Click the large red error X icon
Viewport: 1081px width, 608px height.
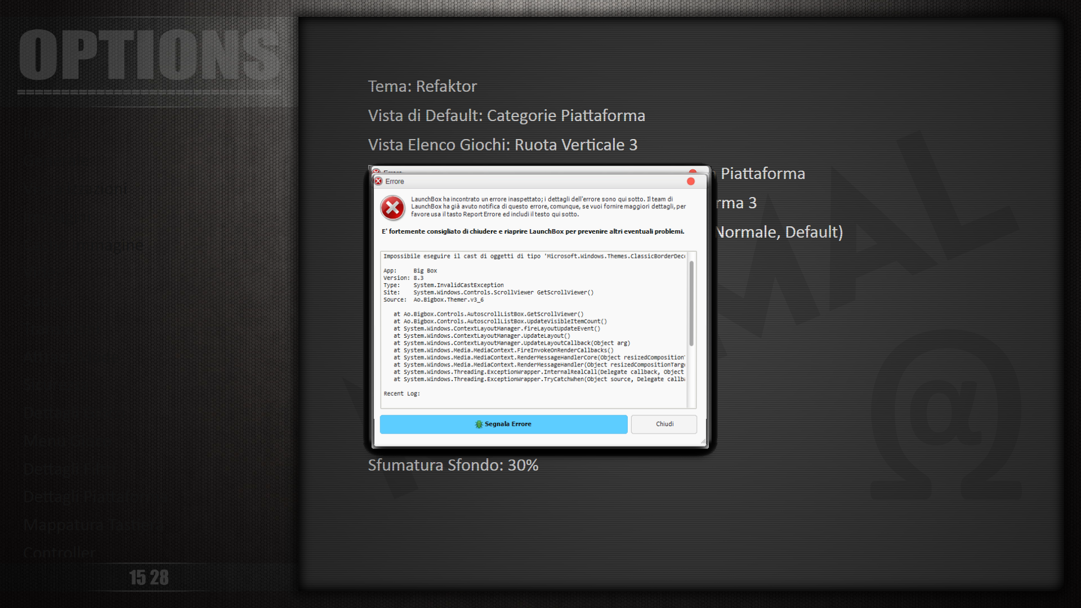392,208
